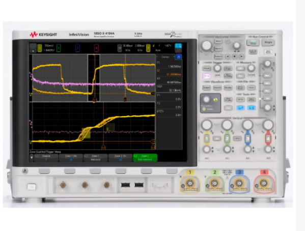
Task: Tap the X1 cursor marker in upper waveform
Action: tap(95, 100)
